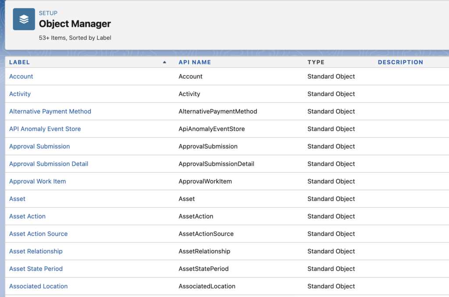Toggle the Label column sort arrow
The height and width of the screenshot is (297, 449).
pyautogui.click(x=164, y=62)
